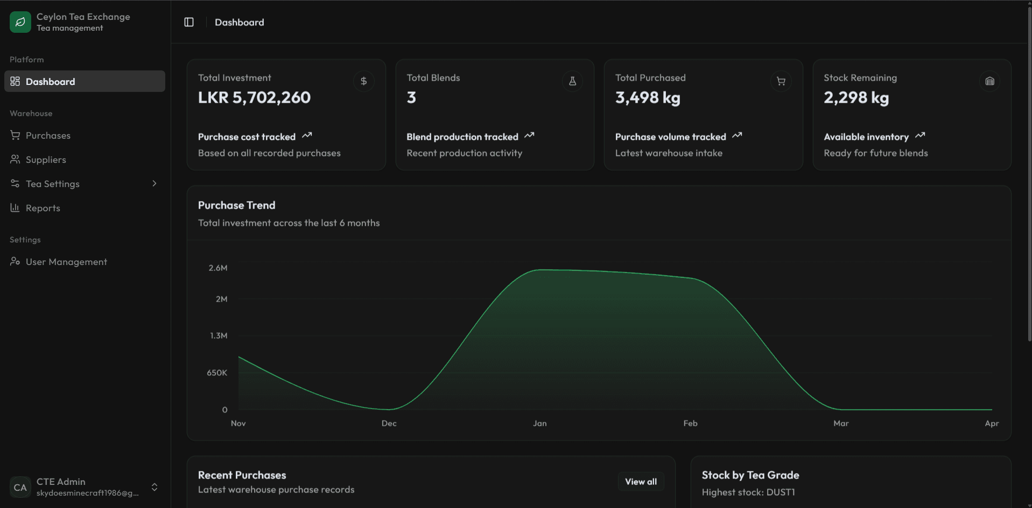Expand the Tea Settings submenu chevron
The height and width of the screenshot is (508, 1032).
coord(155,184)
